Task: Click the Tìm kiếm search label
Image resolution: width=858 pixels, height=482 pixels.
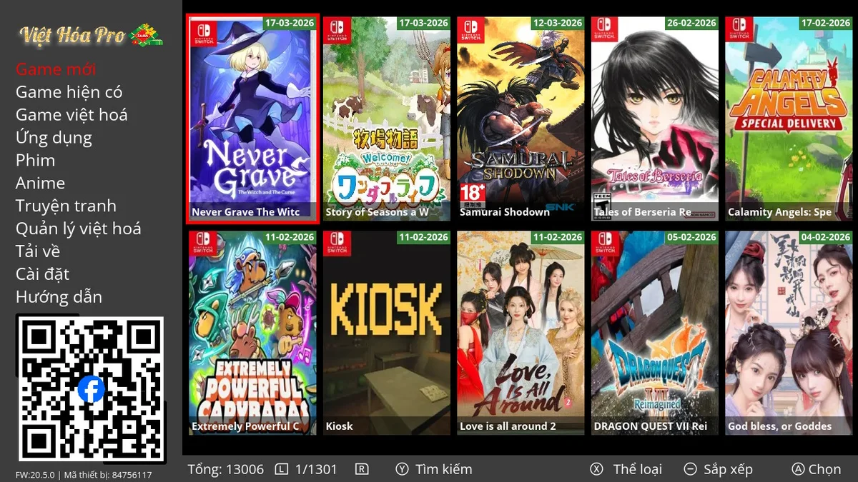Action: coord(443,469)
